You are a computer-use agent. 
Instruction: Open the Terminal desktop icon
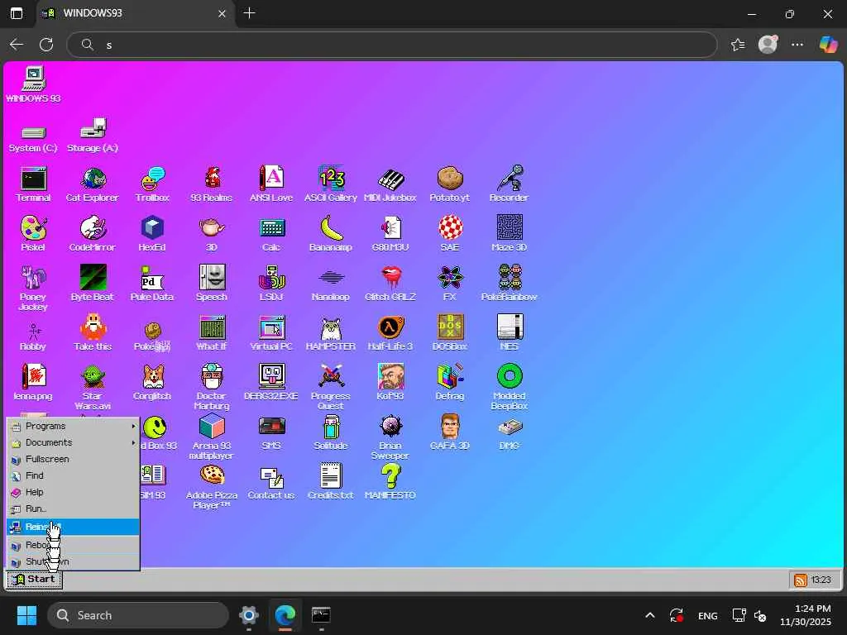[33, 184]
